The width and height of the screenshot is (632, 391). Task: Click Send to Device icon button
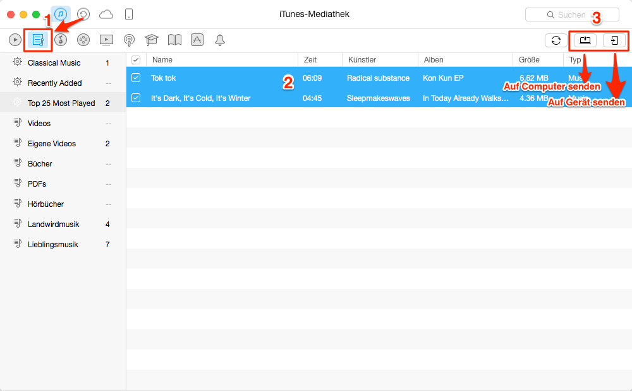click(614, 40)
